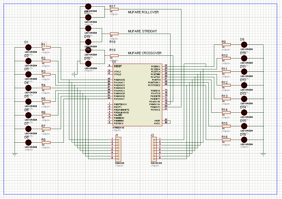Image resolution: width=282 pixels, height=199 pixels.
Task: Click the PB0/T0/XCK pin label
Action: (120, 104)
